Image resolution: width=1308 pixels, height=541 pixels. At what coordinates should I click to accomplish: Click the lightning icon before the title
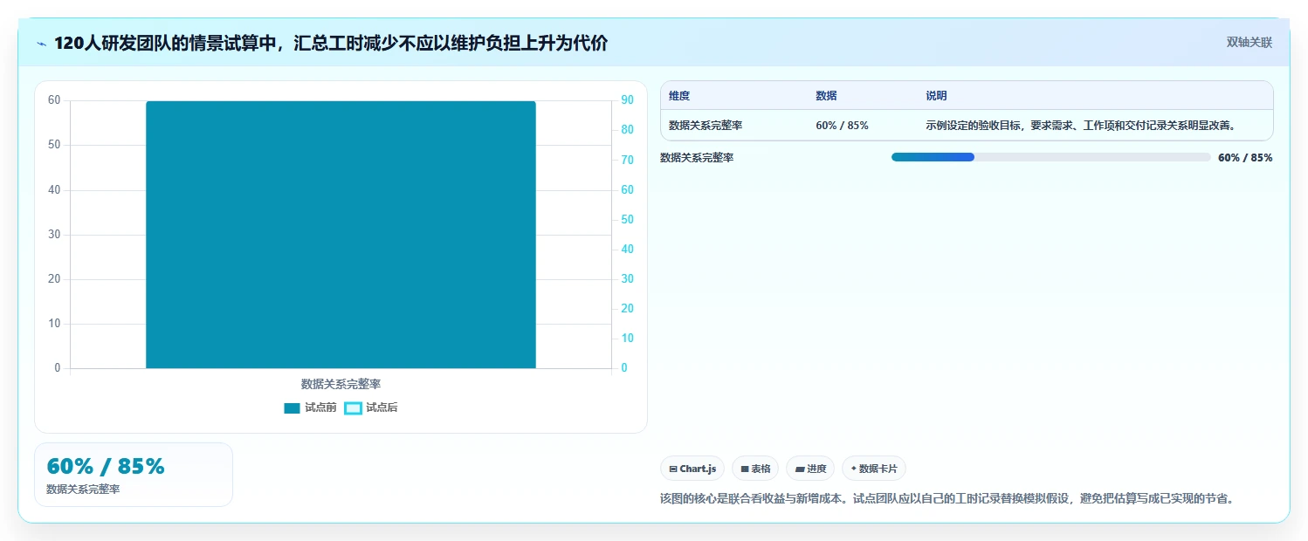point(42,44)
